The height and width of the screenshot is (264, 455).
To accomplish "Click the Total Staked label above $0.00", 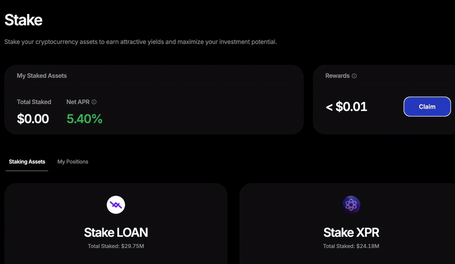I will coord(34,102).
